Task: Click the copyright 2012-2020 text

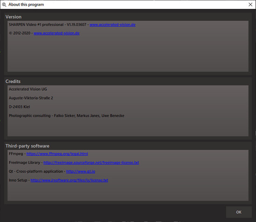Action: [x=20, y=33]
